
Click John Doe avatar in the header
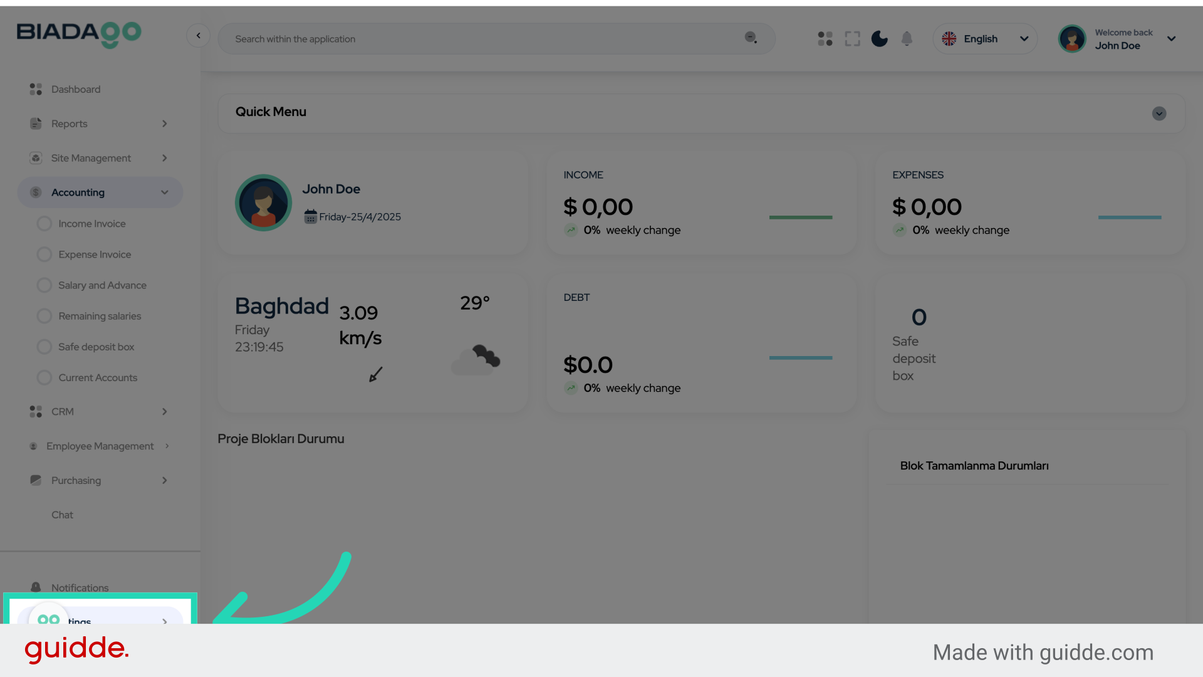click(1071, 39)
